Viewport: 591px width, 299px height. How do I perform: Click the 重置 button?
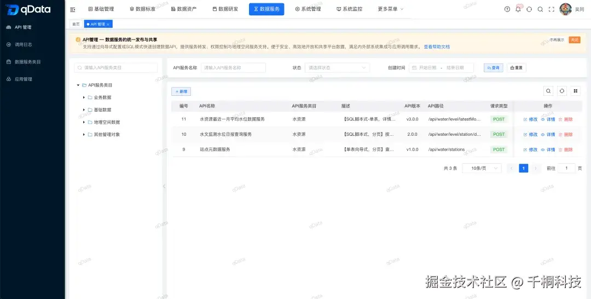517,68
